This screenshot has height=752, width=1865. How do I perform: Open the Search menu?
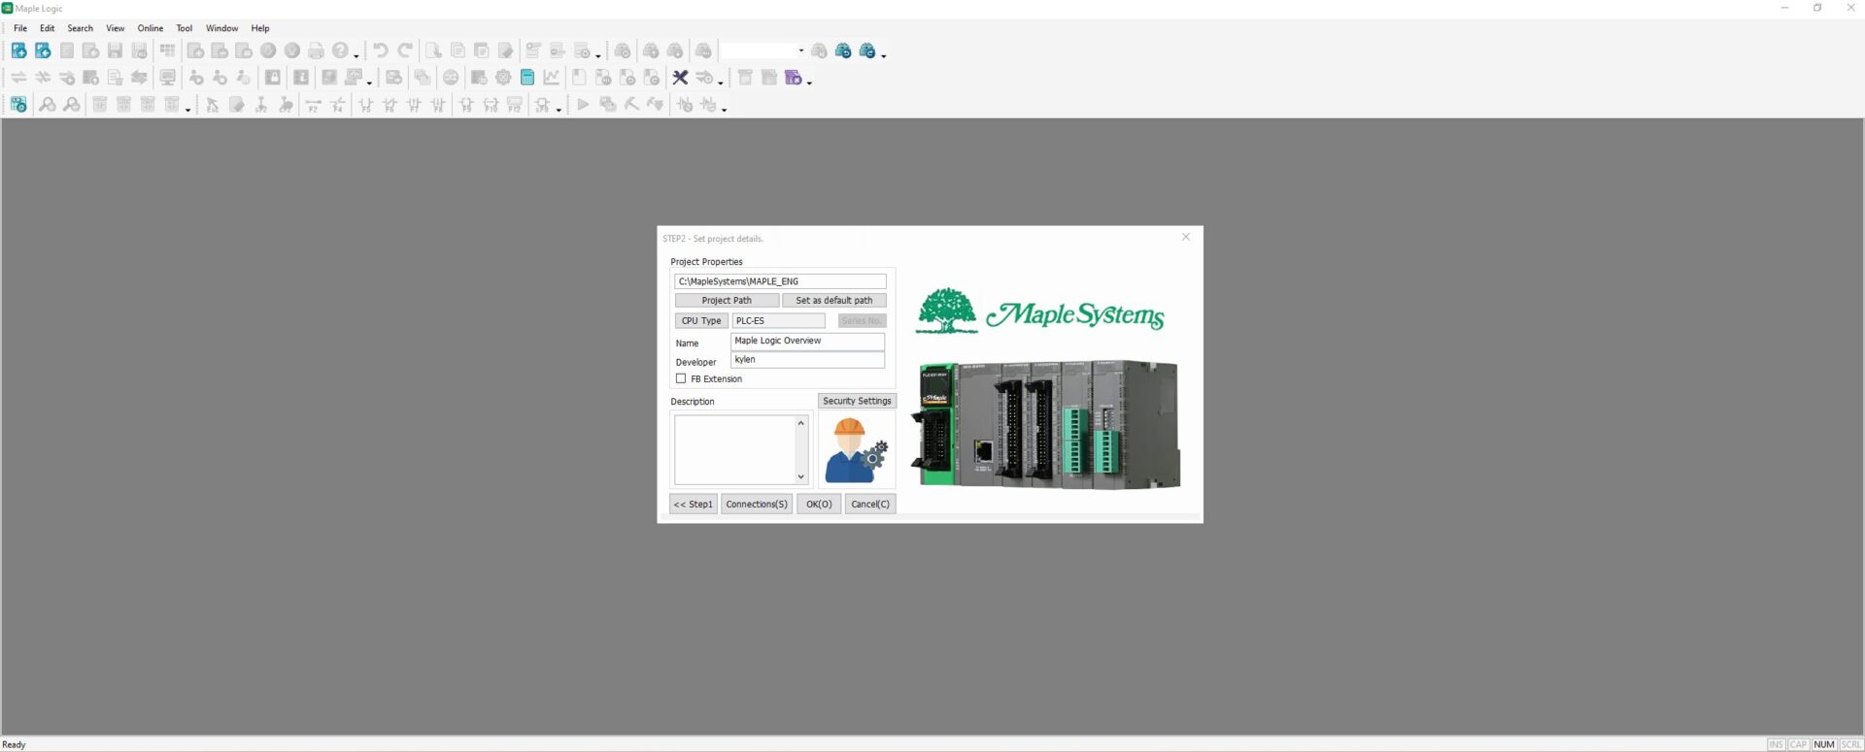(81, 28)
